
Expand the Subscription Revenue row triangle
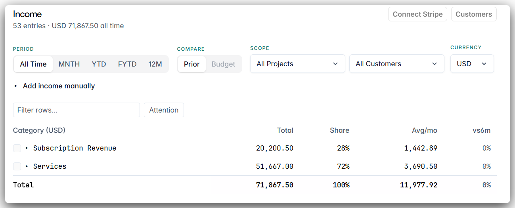[27, 148]
